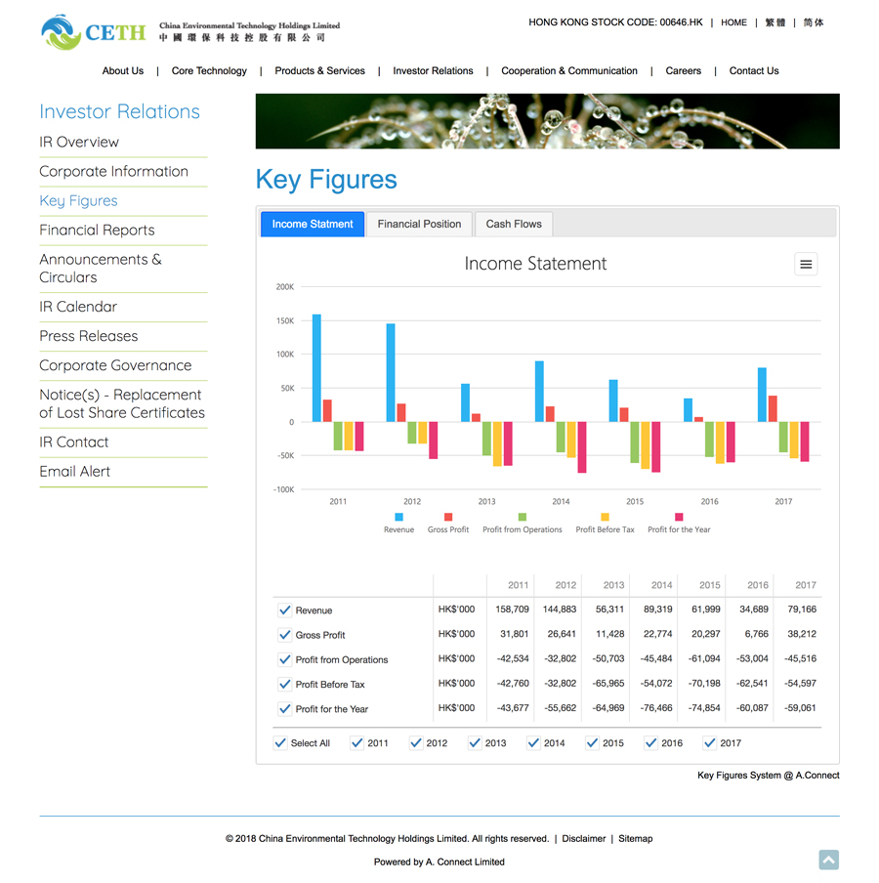Click Profit for the Year pink swatch
This screenshot has height=883, width=879.
pyautogui.click(x=679, y=517)
